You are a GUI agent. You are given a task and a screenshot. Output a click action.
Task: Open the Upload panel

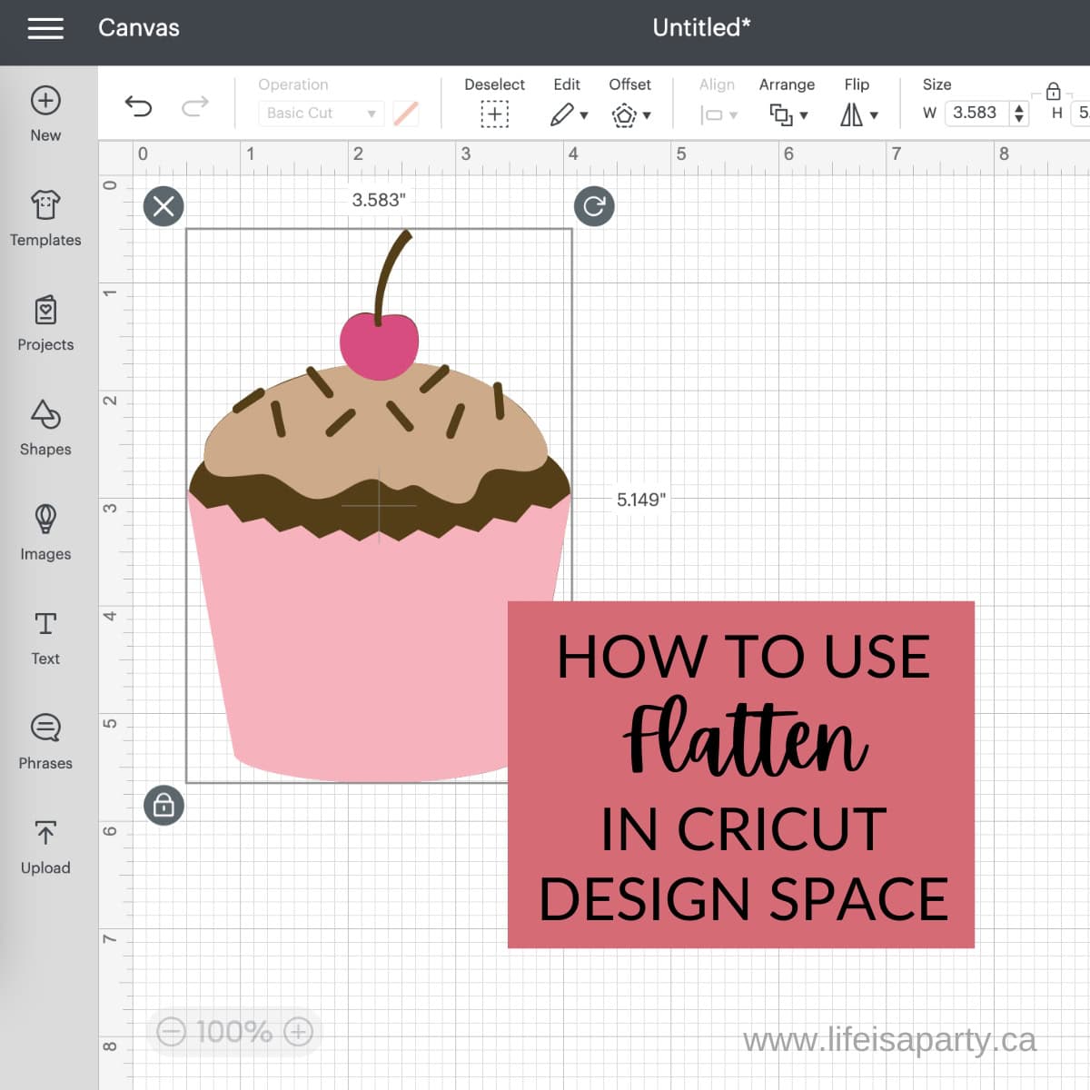(45, 847)
